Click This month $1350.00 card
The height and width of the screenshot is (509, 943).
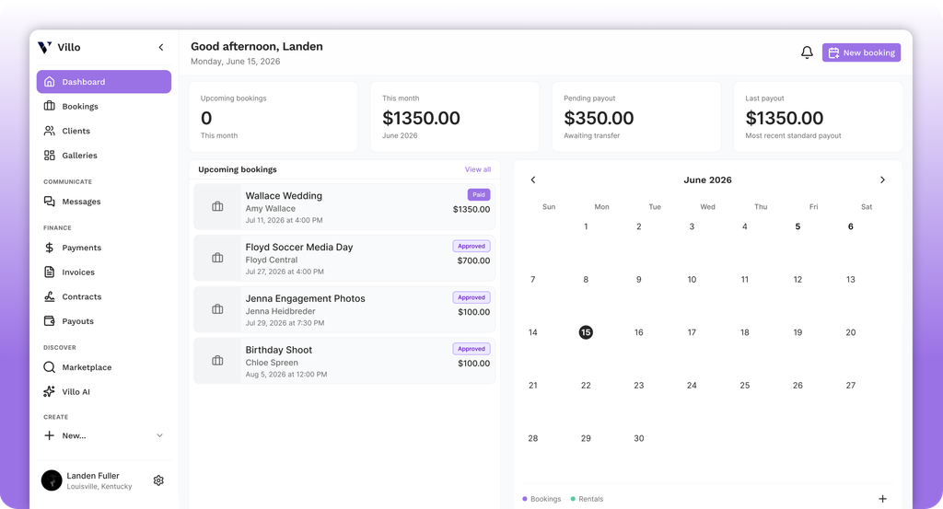[455, 117]
